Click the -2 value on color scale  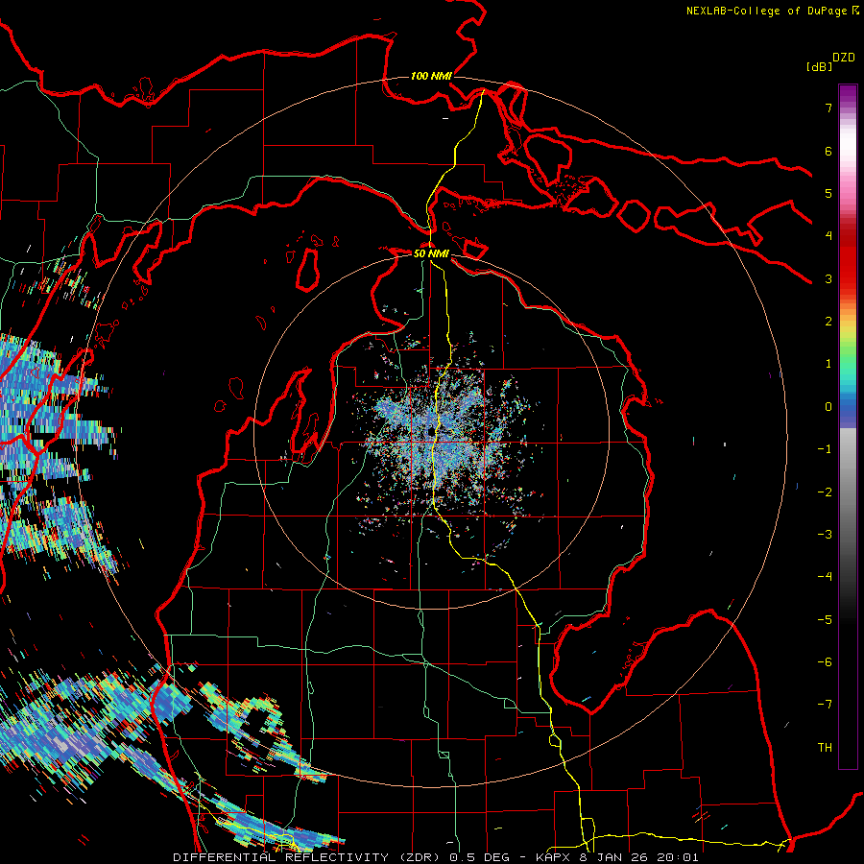pos(825,492)
